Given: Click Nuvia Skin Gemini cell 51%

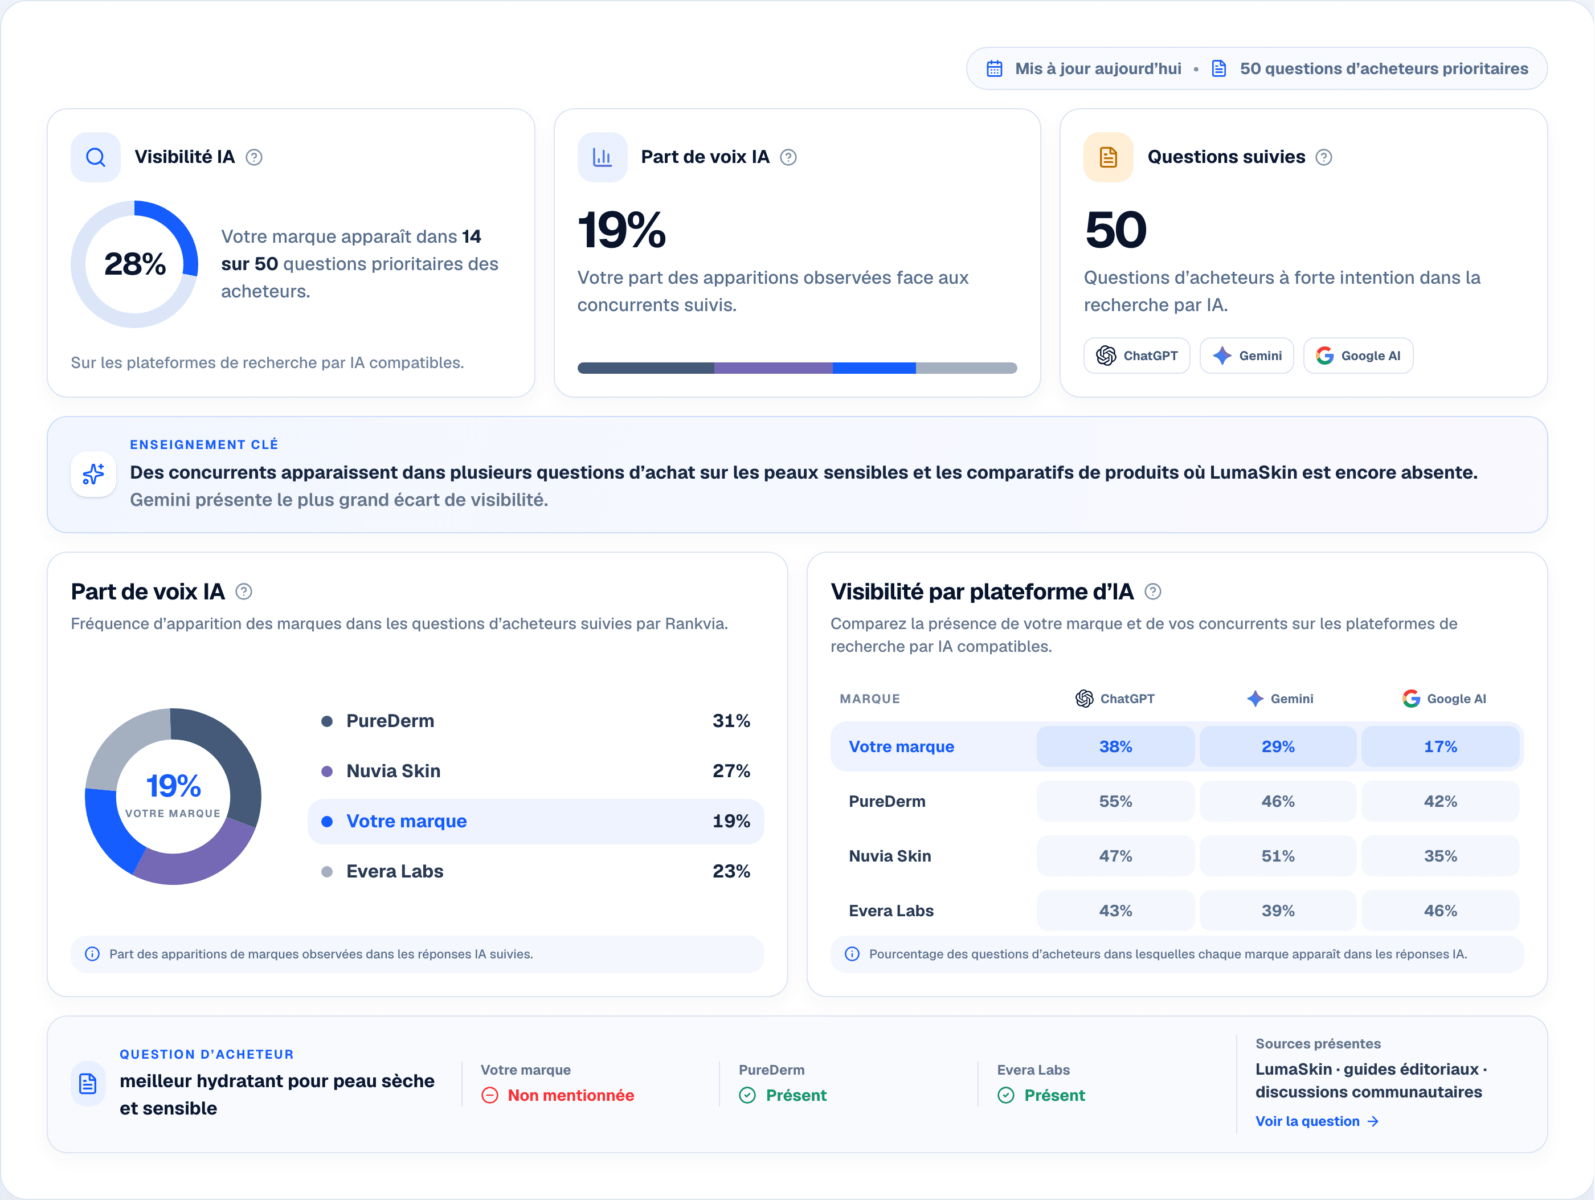Looking at the screenshot, I should pos(1278,856).
